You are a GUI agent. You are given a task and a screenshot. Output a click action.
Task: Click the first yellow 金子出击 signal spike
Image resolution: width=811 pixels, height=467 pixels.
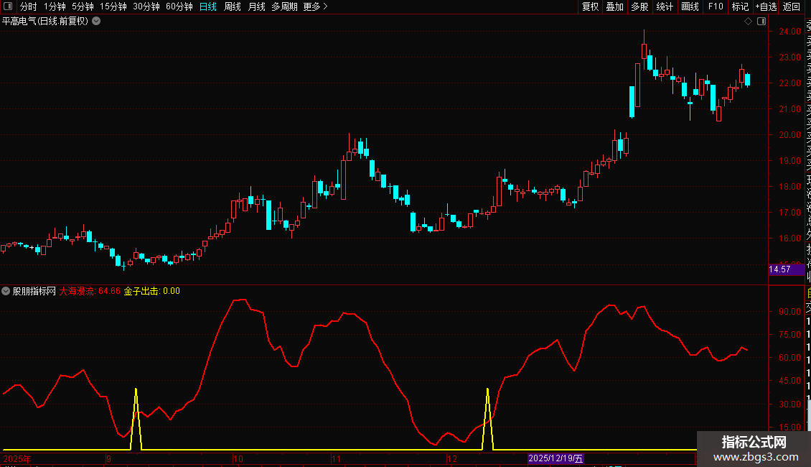click(x=136, y=418)
